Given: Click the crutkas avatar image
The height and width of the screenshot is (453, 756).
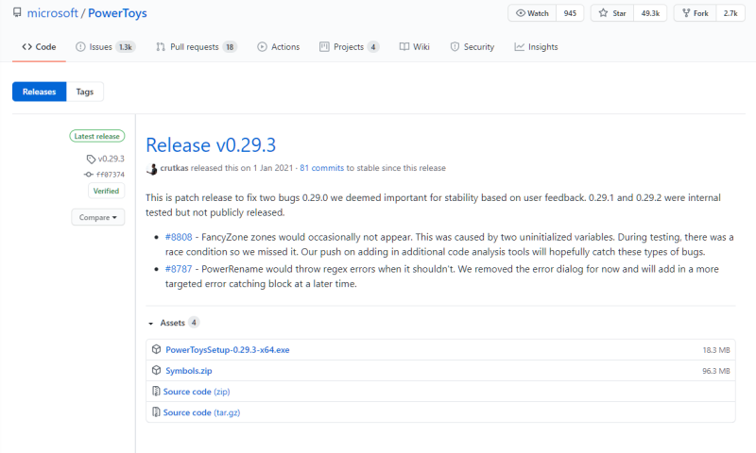Looking at the screenshot, I should pyautogui.click(x=152, y=169).
